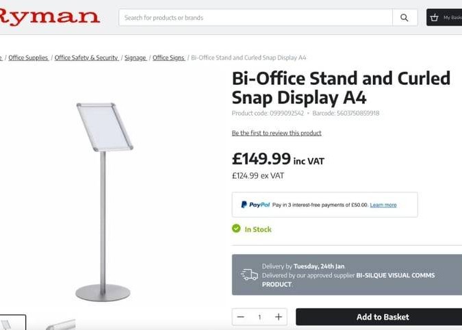Open Office Supplies breadcrumb link

point(28,58)
